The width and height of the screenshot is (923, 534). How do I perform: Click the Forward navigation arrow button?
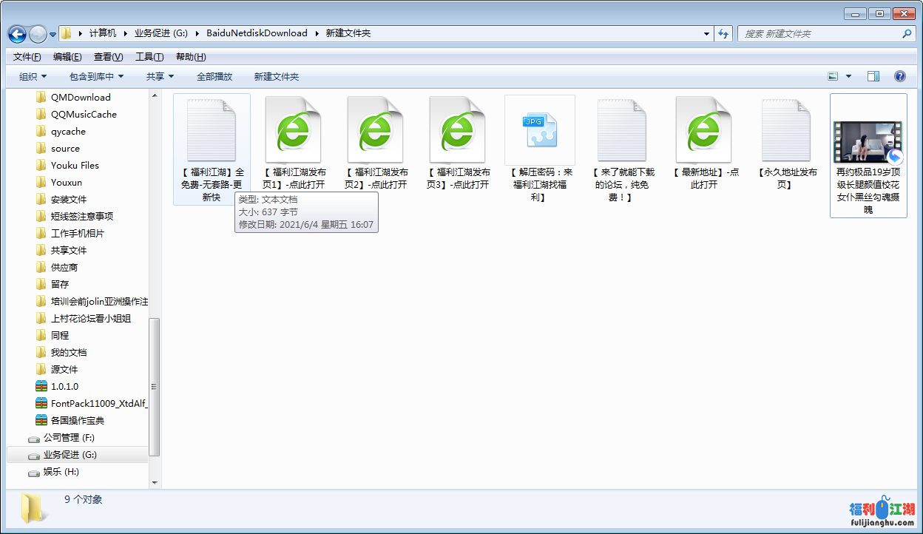pos(38,34)
